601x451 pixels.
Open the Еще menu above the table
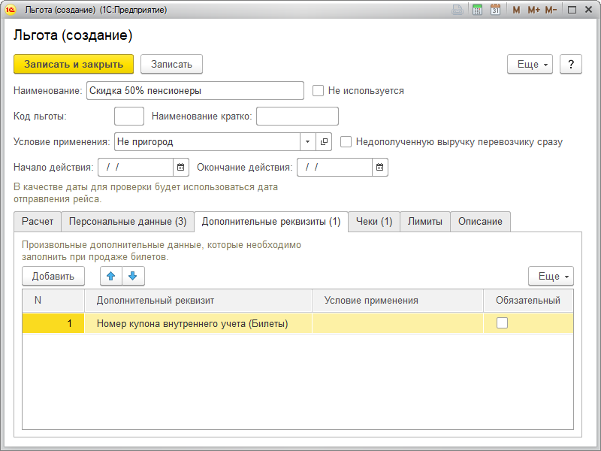click(x=551, y=276)
